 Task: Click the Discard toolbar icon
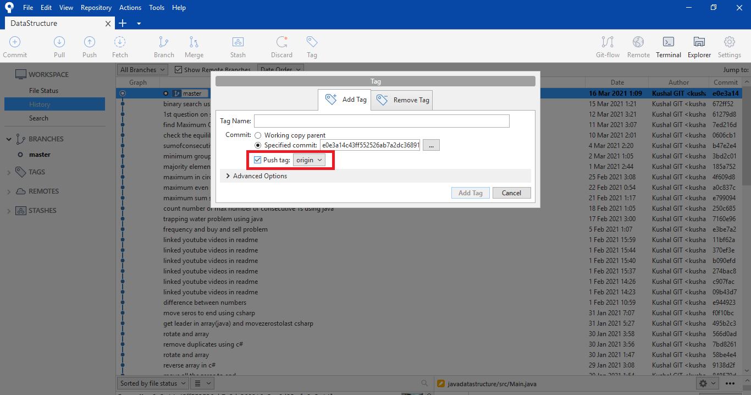click(x=282, y=42)
